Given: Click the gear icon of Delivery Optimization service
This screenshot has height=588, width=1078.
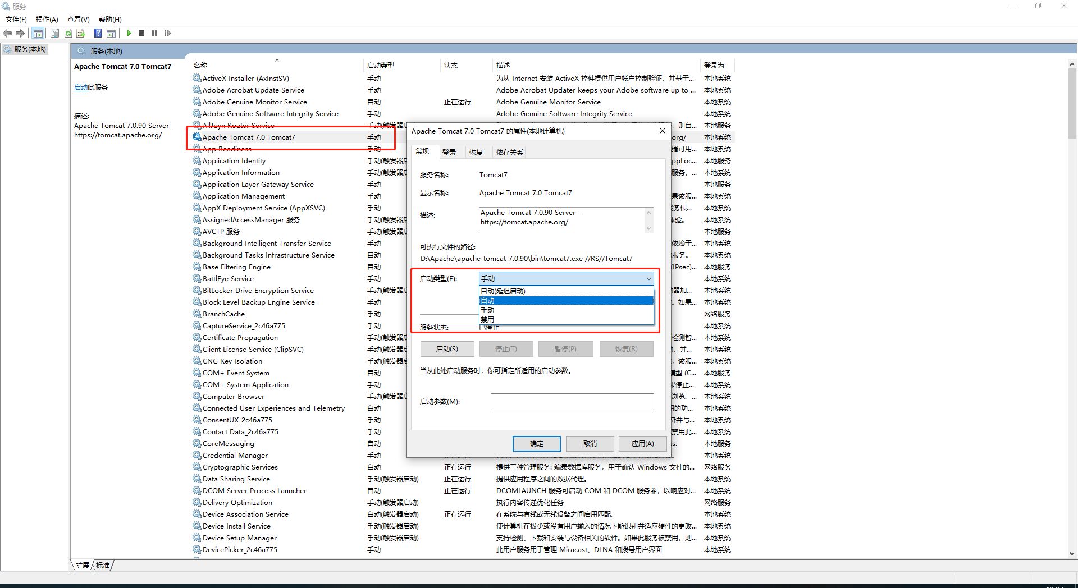Looking at the screenshot, I should (x=197, y=502).
